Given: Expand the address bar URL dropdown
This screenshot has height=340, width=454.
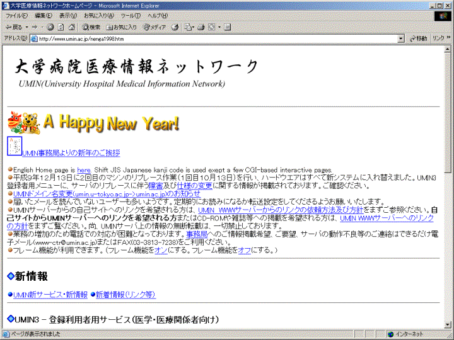Looking at the screenshot, I should click(x=402, y=38).
